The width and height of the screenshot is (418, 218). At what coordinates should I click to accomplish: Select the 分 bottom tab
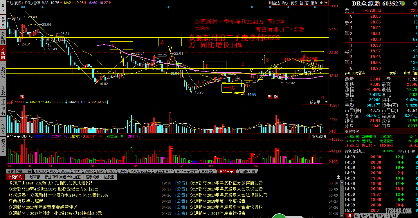pyautogui.click(x=364, y=216)
